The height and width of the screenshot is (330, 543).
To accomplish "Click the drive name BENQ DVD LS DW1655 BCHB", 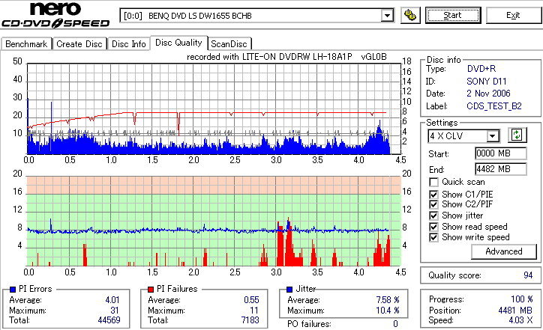I will [x=199, y=16].
